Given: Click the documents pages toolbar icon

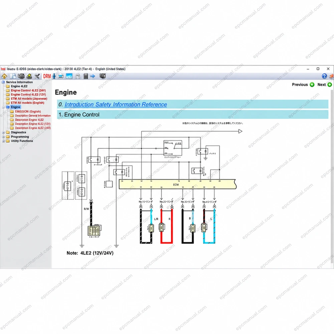Looking at the screenshot, I should coord(13,76).
